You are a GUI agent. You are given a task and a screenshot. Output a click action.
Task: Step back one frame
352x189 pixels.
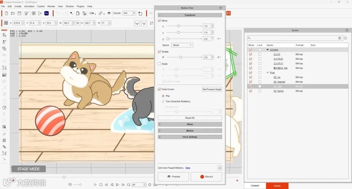[112, 185]
